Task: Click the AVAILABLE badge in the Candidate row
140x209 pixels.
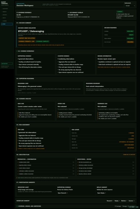Action: [130, 31]
